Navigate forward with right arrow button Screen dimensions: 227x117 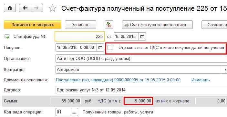coord(37,8)
